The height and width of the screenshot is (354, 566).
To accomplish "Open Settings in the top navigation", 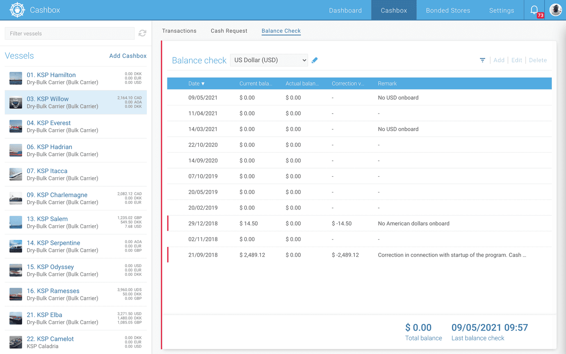I will click(x=501, y=10).
